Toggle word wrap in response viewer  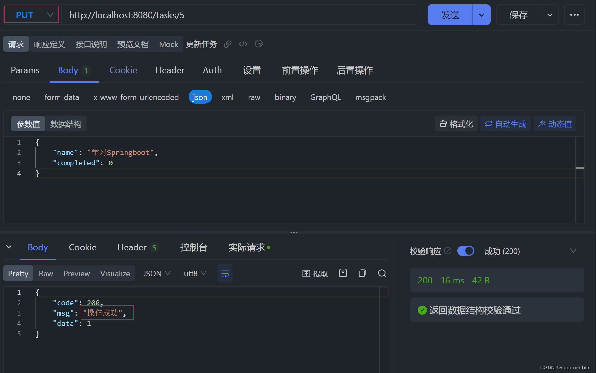click(225, 273)
